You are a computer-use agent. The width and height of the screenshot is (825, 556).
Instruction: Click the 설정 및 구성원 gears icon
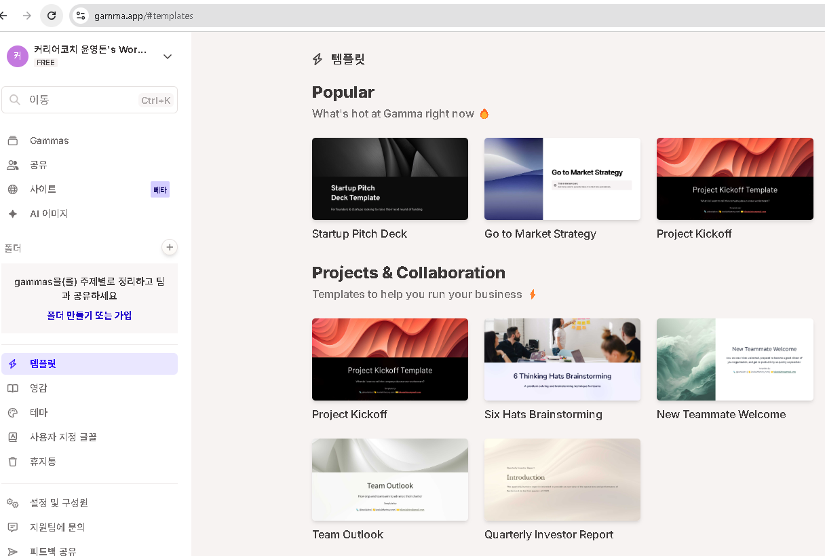coord(12,503)
